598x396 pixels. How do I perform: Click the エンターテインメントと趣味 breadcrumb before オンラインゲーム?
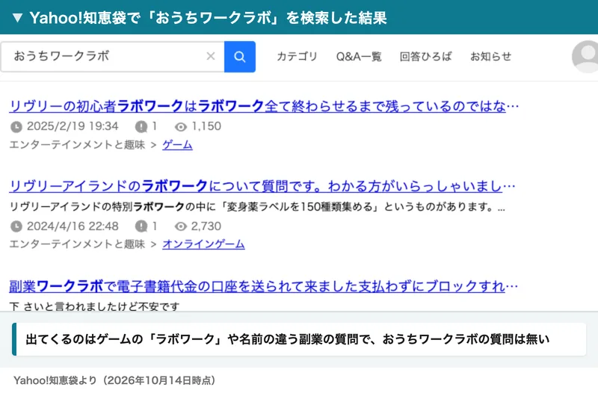(x=77, y=244)
